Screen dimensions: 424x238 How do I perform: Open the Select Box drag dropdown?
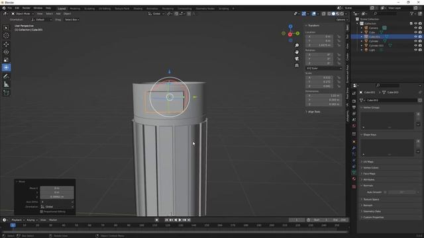coord(72,20)
